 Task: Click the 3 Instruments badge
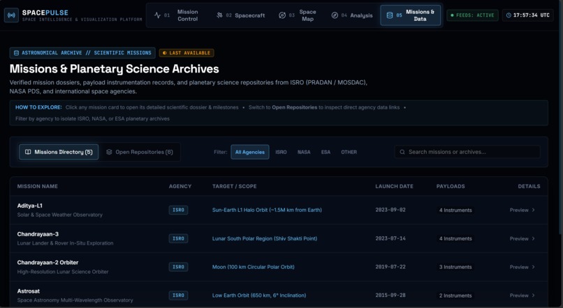(455, 267)
